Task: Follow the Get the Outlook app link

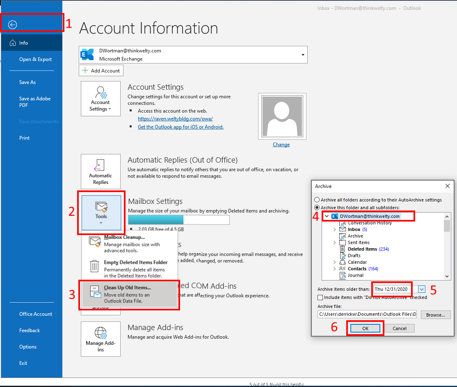Action: pos(181,127)
